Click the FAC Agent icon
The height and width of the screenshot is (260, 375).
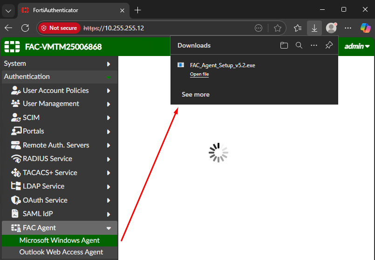click(x=16, y=228)
